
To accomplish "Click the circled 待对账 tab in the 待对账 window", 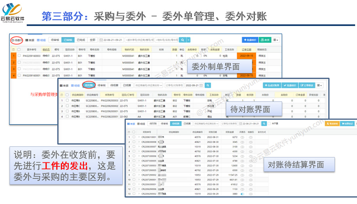I will [x=88, y=85].
